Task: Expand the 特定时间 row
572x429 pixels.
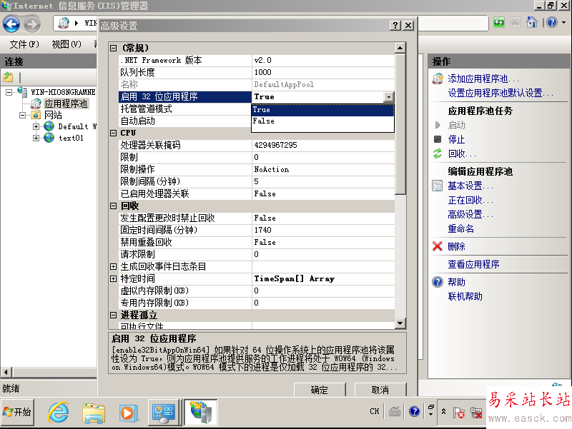Action: (114, 278)
